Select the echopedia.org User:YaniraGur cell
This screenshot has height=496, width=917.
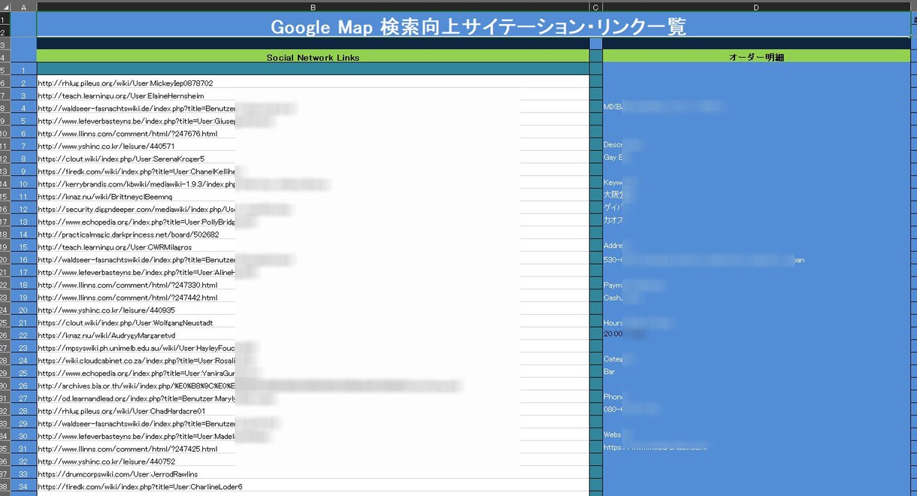pos(313,373)
